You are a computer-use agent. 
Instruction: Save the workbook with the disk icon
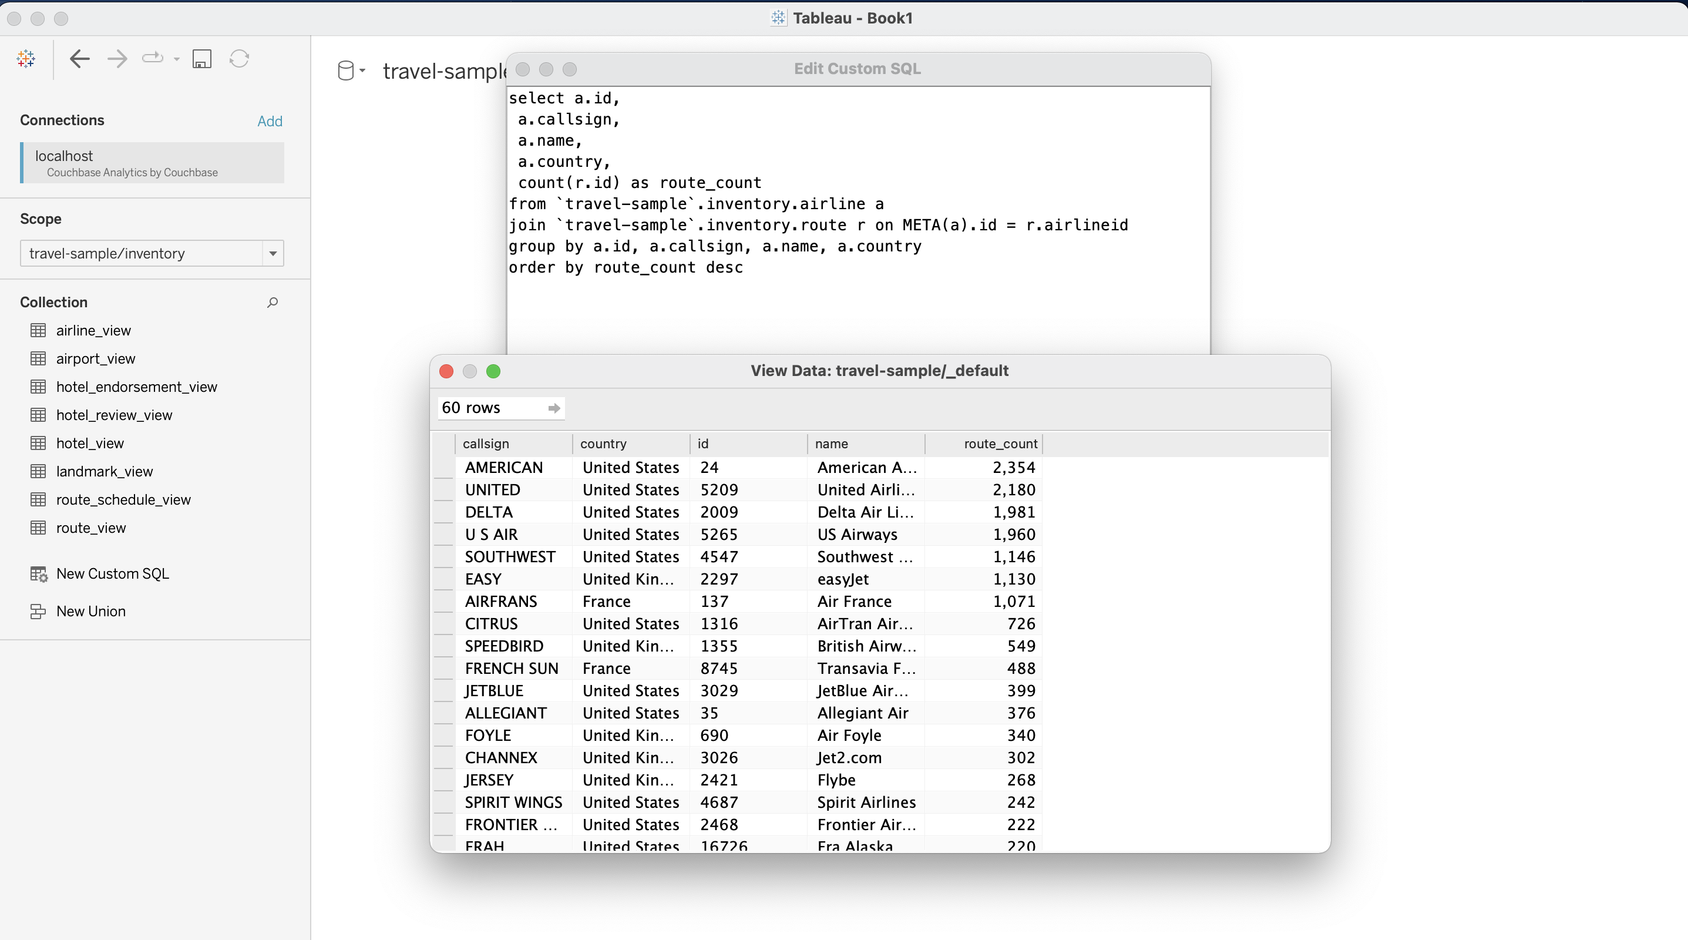point(202,59)
